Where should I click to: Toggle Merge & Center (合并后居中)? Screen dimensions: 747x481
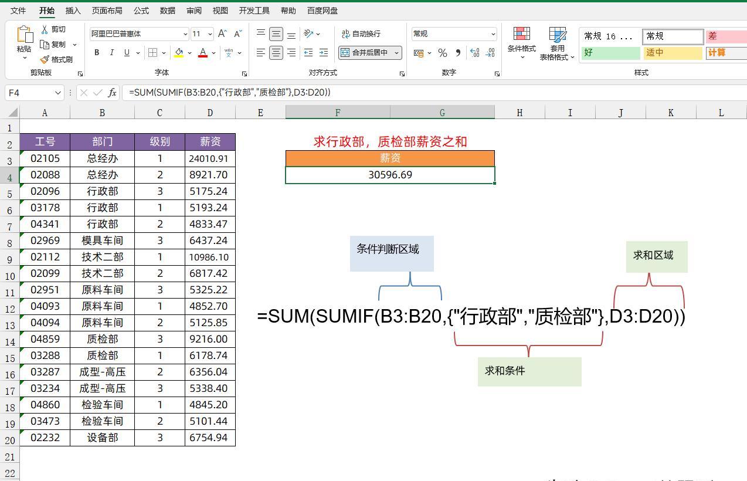click(364, 53)
